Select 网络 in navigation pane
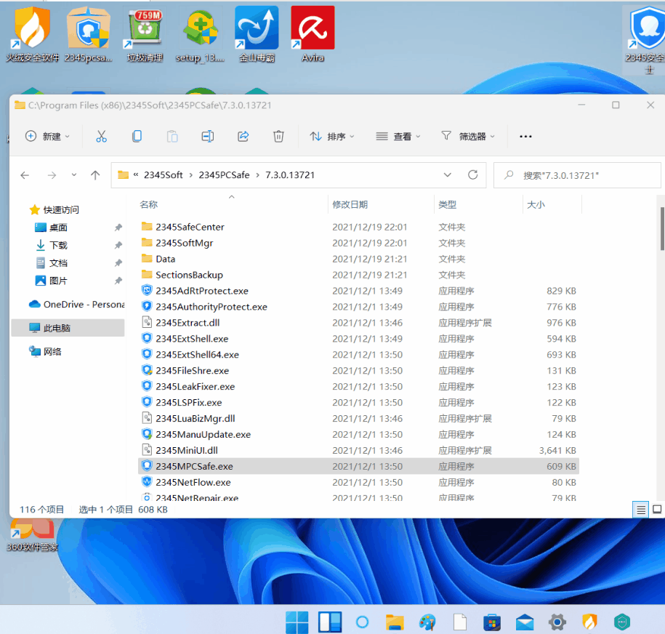Image resolution: width=665 pixels, height=634 pixels. [45, 351]
